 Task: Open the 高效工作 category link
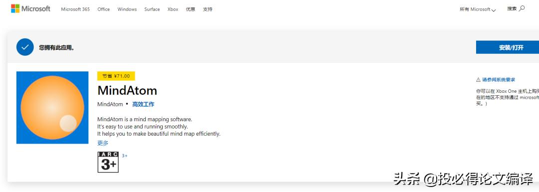coord(143,104)
